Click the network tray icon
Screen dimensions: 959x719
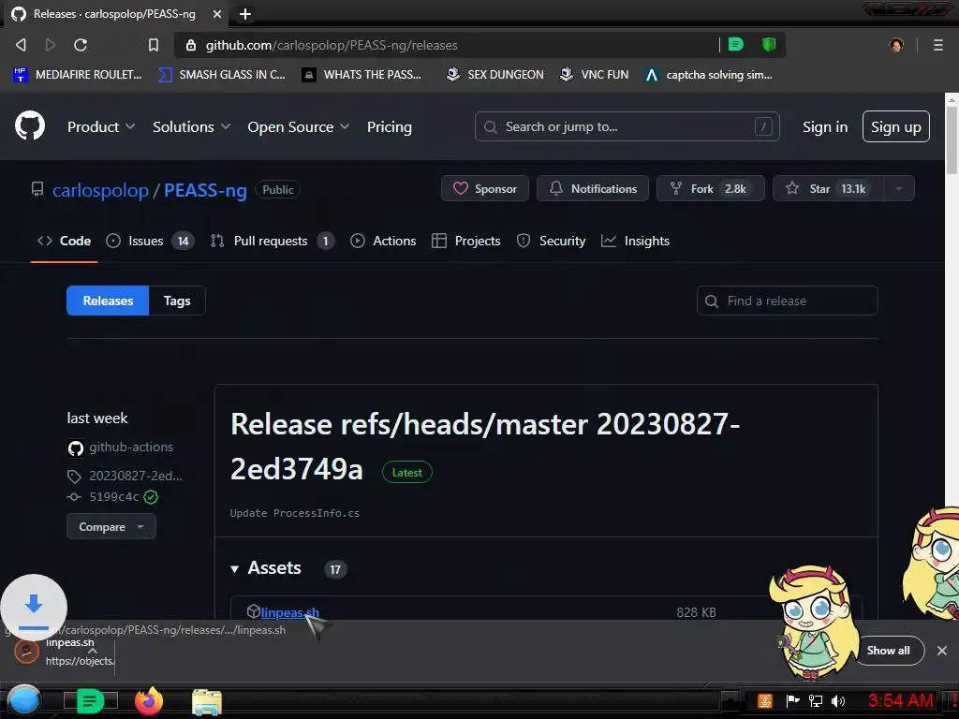tap(816, 701)
